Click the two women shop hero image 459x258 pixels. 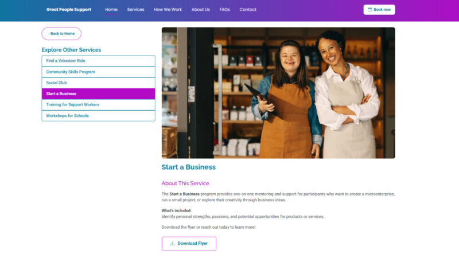pos(278,93)
